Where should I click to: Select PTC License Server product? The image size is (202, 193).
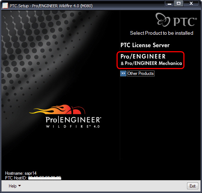(145, 45)
